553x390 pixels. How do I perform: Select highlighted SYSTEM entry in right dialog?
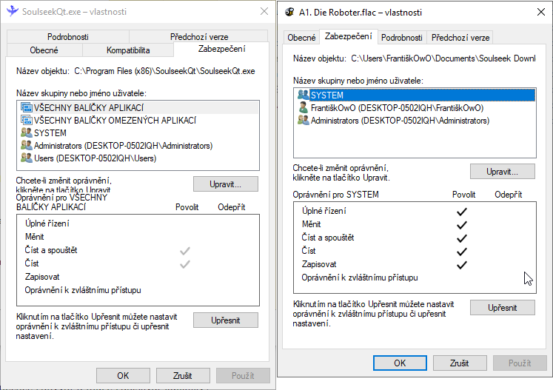tap(326, 95)
